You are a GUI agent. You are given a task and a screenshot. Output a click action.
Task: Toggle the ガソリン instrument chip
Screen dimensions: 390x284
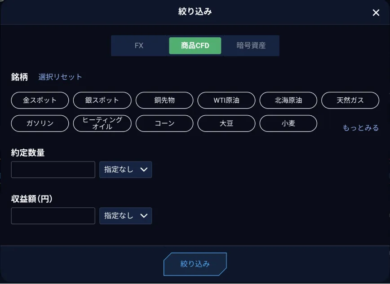tap(40, 123)
